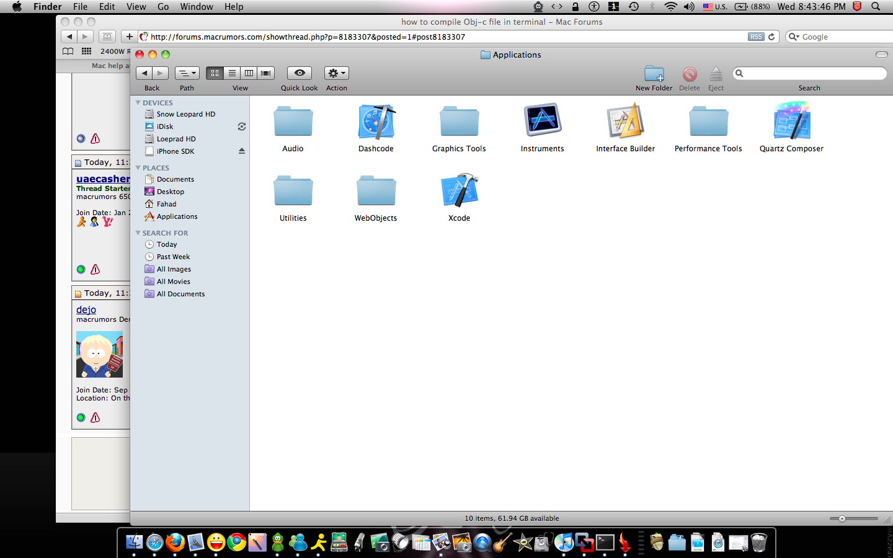
Task: Click the iDisk sync icon in sidebar
Action: pos(242,126)
